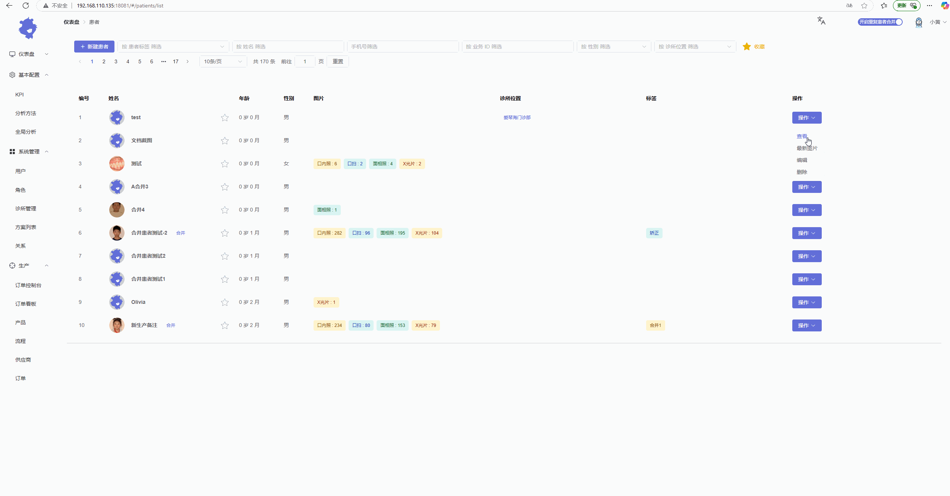Open 操作 dropdown for Olivia row
Screen dimensions: 950x496
click(807, 302)
